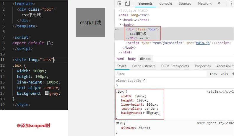Click background: gray line in editor
This screenshot has width=234, height=136.
[x=38, y=94]
